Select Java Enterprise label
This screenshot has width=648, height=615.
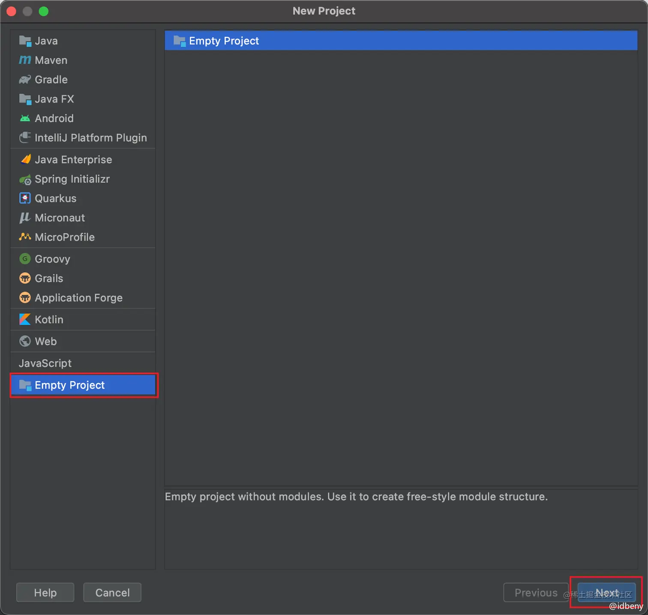(x=73, y=159)
